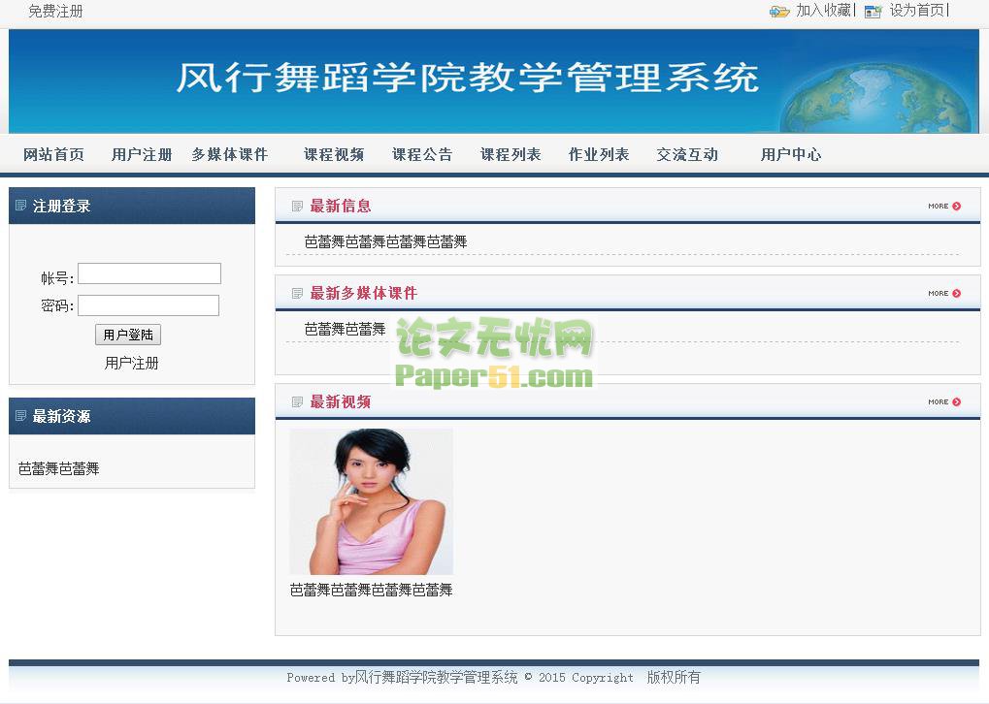The height and width of the screenshot is (704, 989).
Task: Click the icon beside 注册登录 heading
Action: (20, 206)
